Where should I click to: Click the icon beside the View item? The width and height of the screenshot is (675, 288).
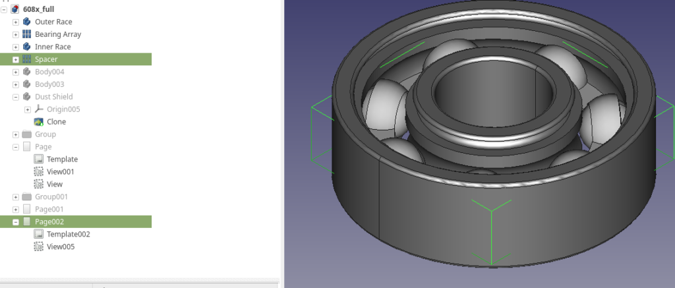pos(39,184)
